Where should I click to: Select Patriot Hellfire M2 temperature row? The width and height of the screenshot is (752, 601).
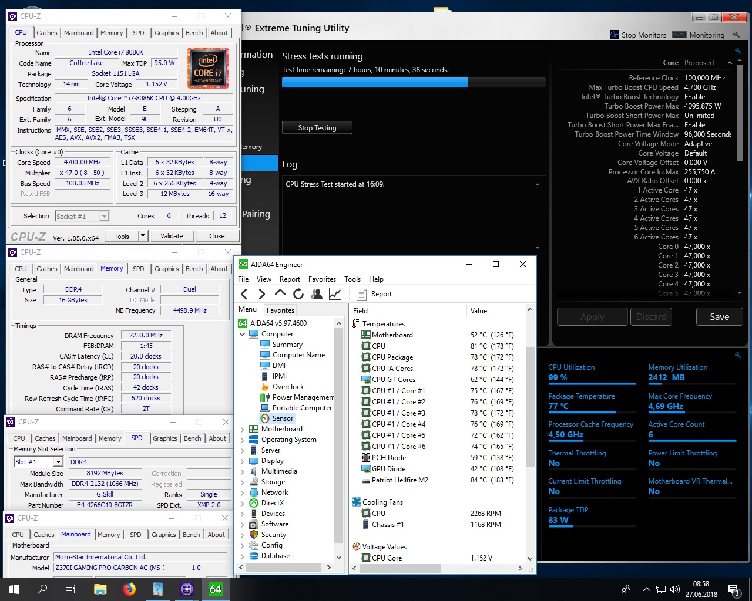[x=438, y=480]
